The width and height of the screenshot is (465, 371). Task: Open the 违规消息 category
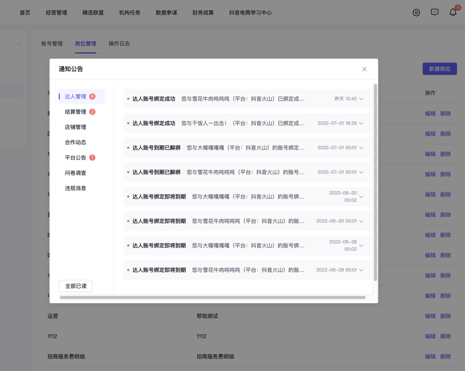76,188
